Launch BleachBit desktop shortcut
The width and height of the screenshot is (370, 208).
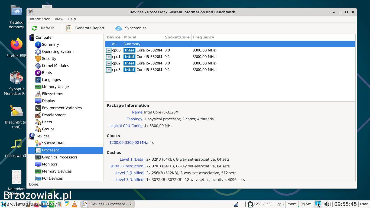(x=17, y=111)
